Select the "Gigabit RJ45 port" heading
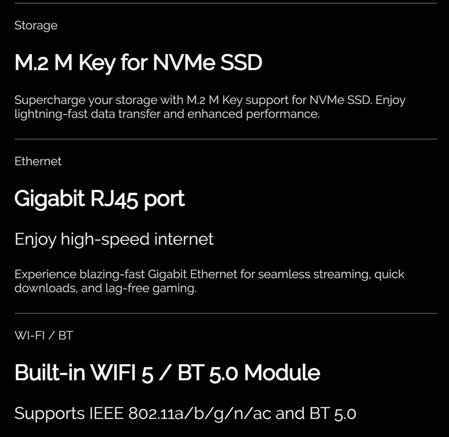This screenshot has width=449, height=437. (99, 198)
